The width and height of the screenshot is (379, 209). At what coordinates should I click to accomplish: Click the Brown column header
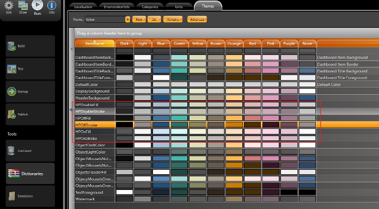pyautogui.click(x=216, y=44)
